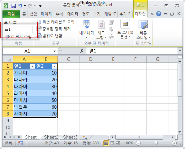Click the Name Box showing A1
Image resolution: width=185 pixels, height=149 pixels.
click(x=27, y=51)
